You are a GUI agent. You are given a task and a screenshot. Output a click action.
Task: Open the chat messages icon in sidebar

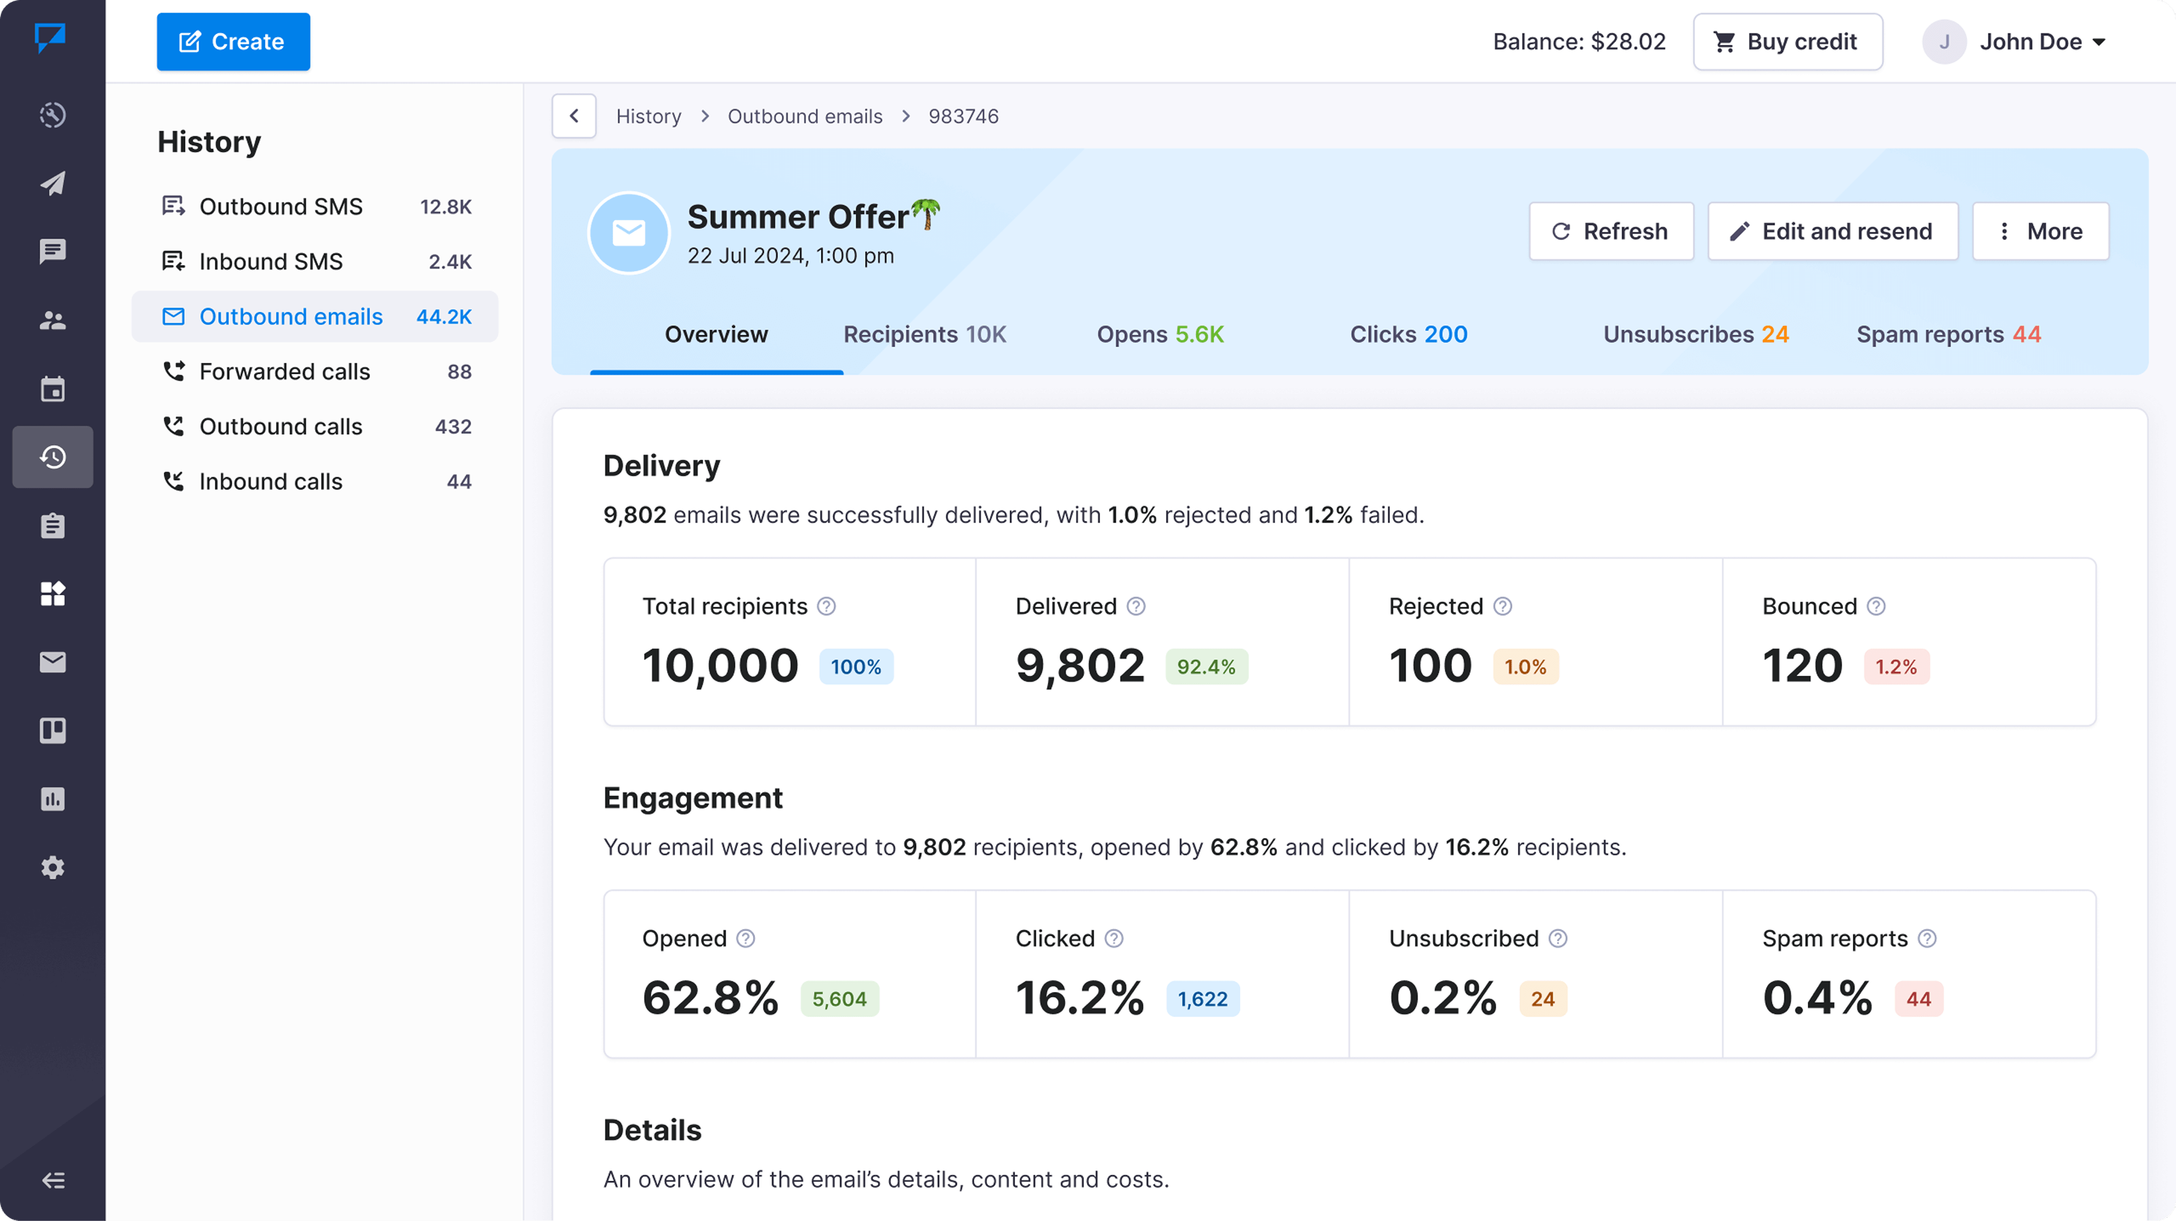(52, 251)
